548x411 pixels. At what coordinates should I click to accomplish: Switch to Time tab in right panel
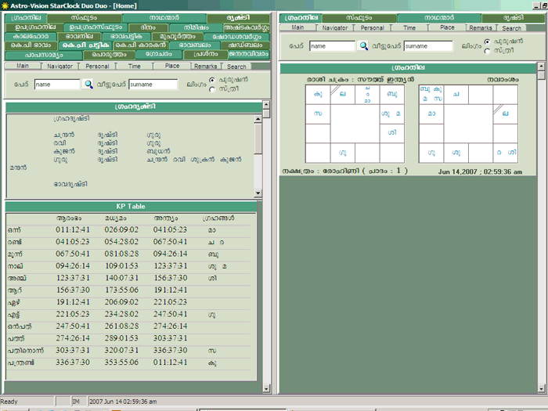tap(409, 27)
